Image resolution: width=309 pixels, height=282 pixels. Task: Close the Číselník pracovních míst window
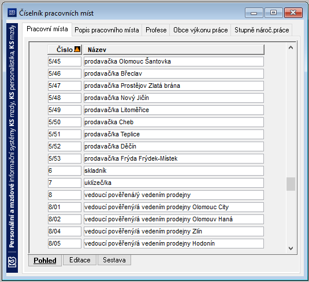(293, 13)
